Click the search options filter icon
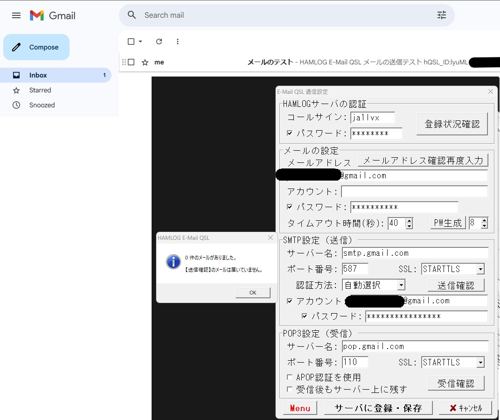 [441, 15]
